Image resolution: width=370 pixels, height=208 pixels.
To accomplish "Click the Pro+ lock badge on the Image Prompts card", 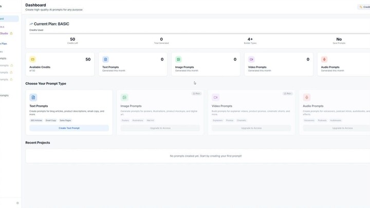I will (x=196, y=93).
